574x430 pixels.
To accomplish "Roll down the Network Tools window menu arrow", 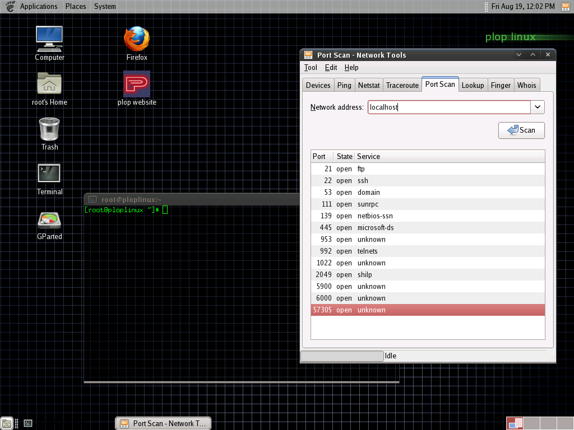I will 519,54.
